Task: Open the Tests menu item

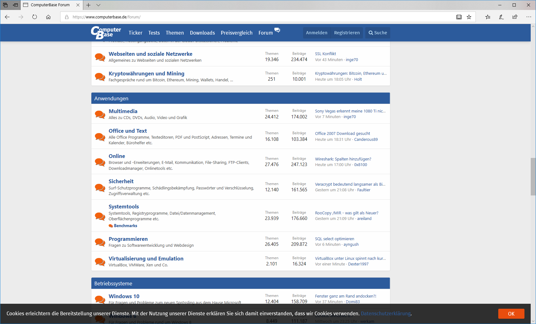Action: coord(154,33)
